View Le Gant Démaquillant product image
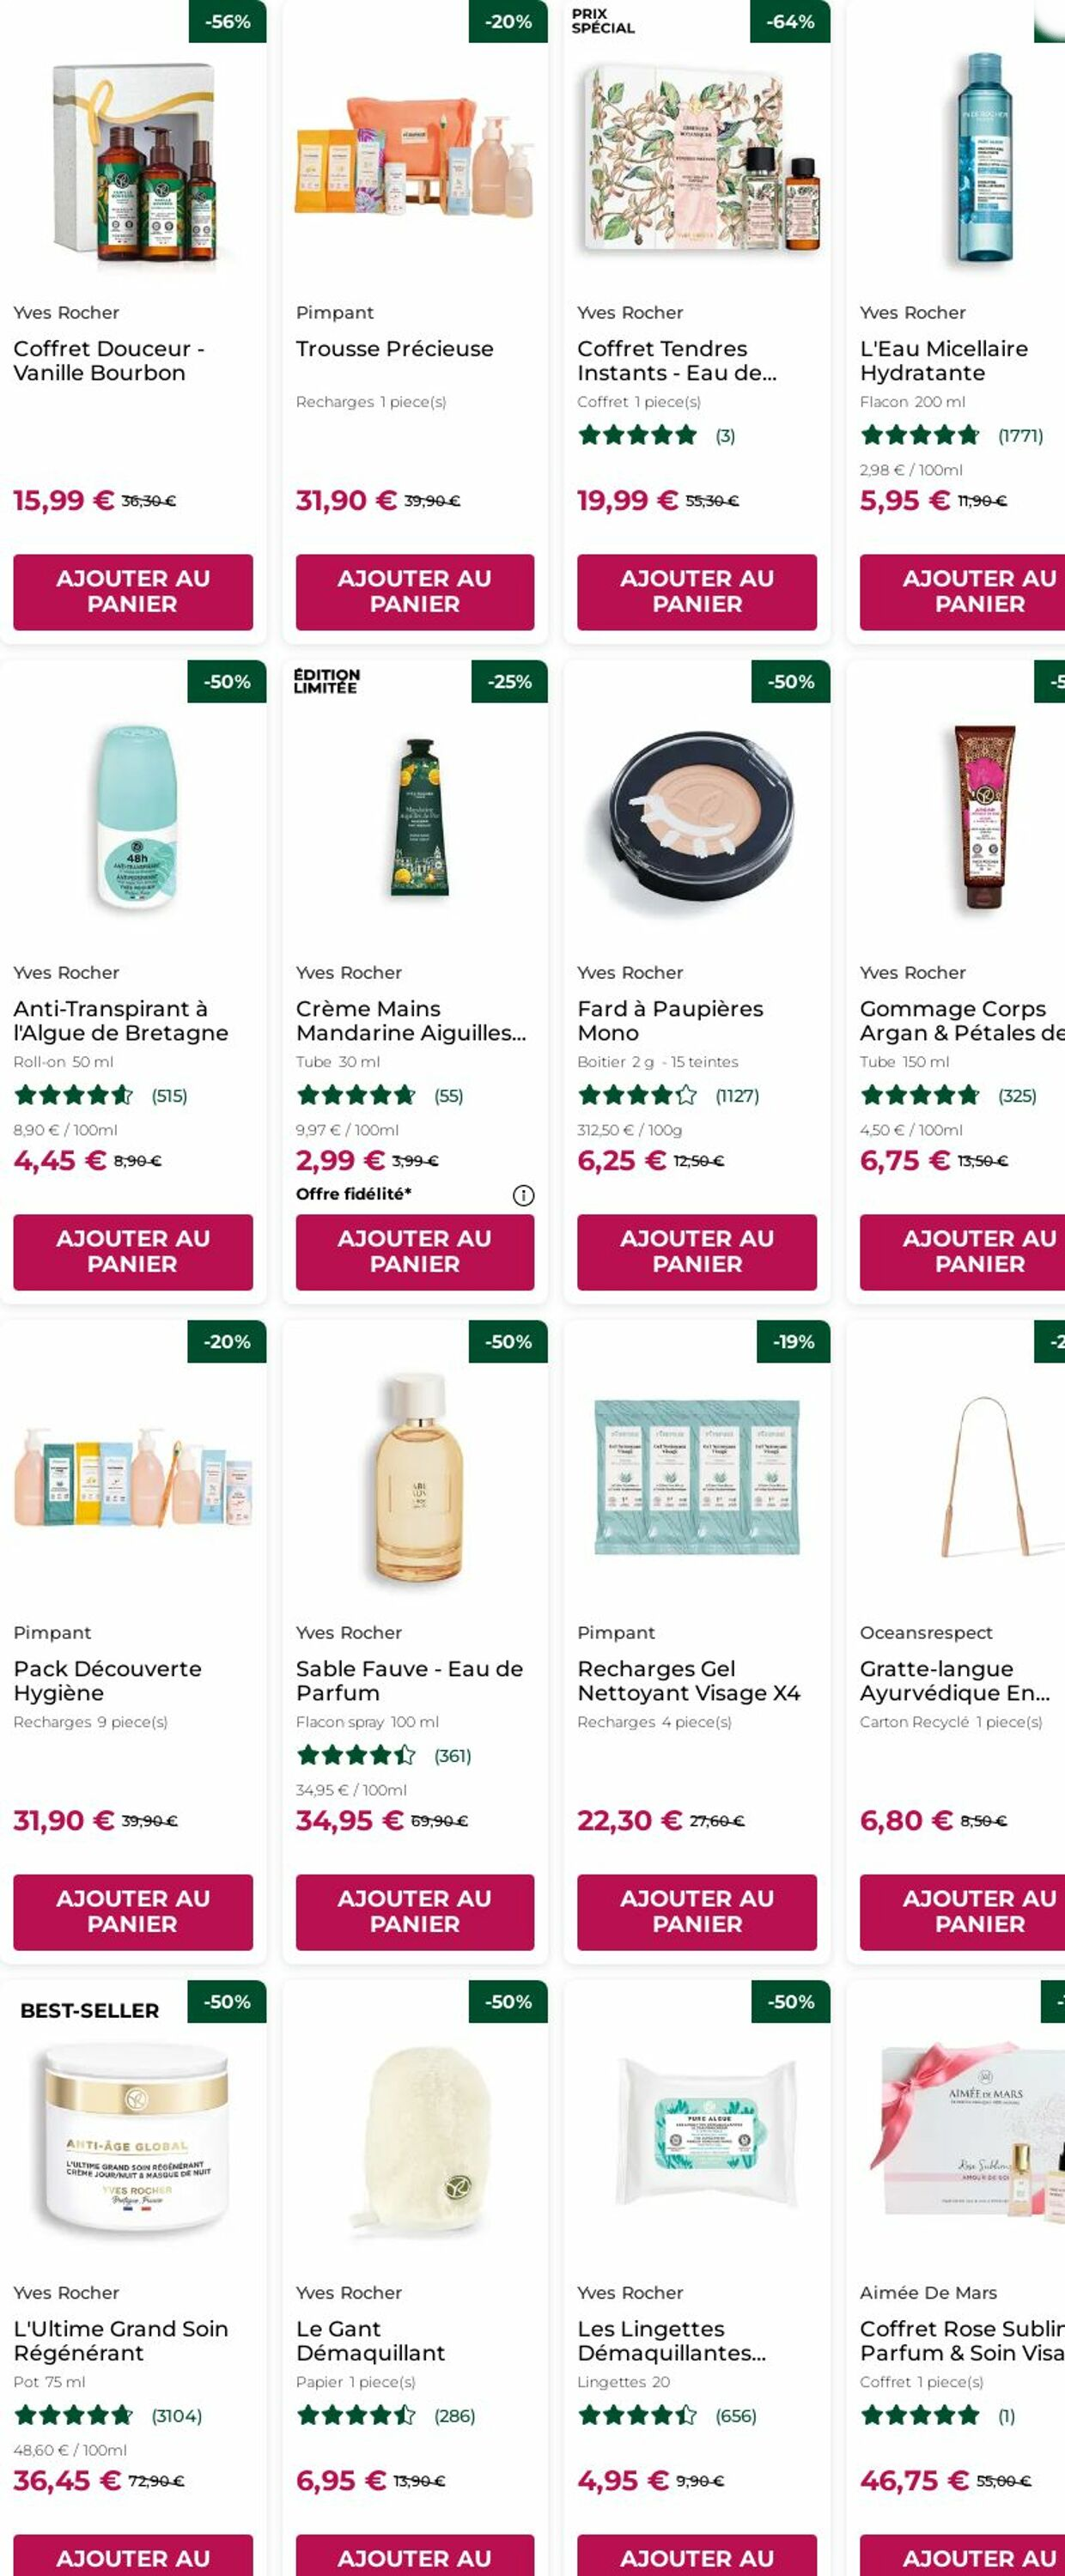Screen dimensions: 1065x2576 [x=415, y=2138]
